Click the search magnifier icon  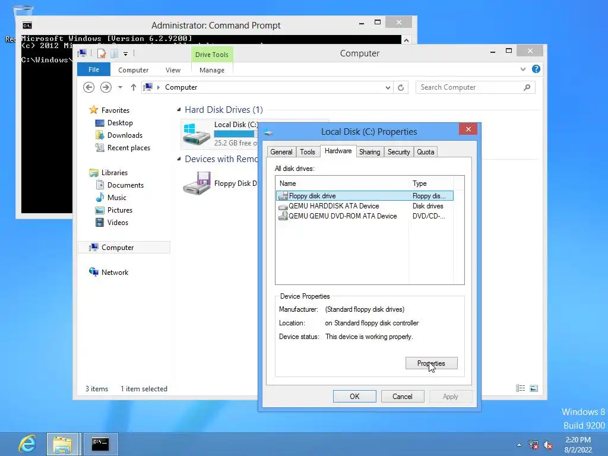point(527,87)
